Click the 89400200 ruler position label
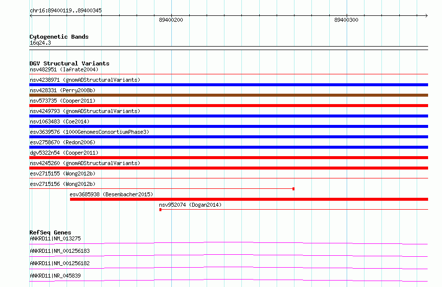Screen dimensions: 442x287 click(171, 20)
